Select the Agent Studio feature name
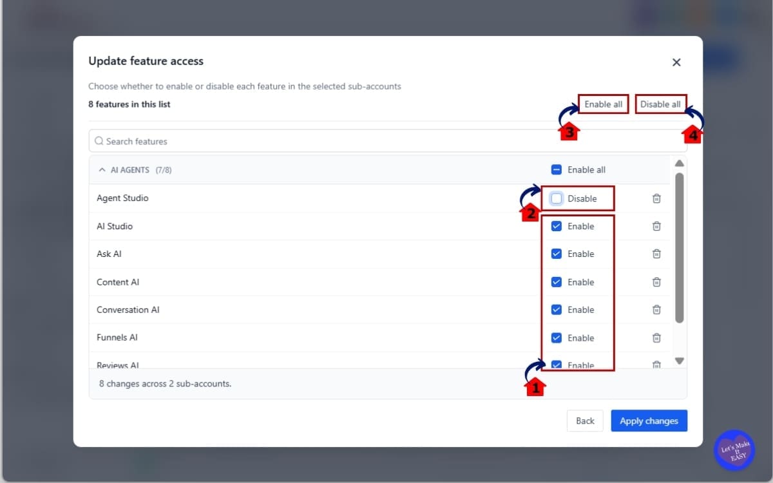The width and height of the screenshot is (773, 483). (x=122, y=198)
